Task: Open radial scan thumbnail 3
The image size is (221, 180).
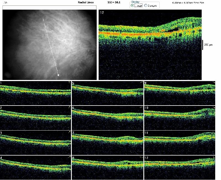Action: [x=35, y=143]
